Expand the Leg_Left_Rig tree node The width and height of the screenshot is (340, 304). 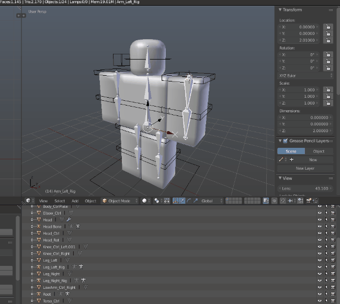[32, 267]
